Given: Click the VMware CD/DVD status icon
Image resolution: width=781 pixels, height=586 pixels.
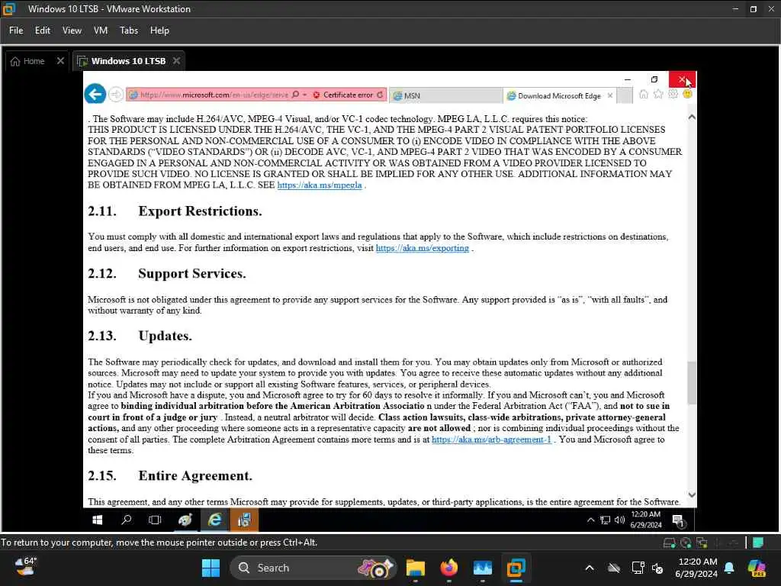Looking at the screenshot, I should [686, 543].
